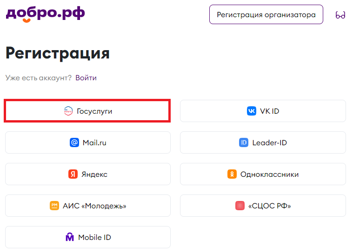Click the «СЦОС РФ» red icon
Screen dimensions: 353x252
[x=240, y=206]
